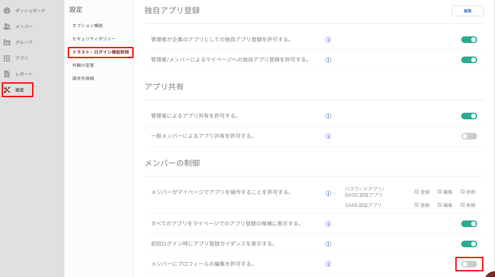Toggle off 初回ログイン時にアプリ登録ガイダンス switch
495x277 pixels.
pos(469,244)
